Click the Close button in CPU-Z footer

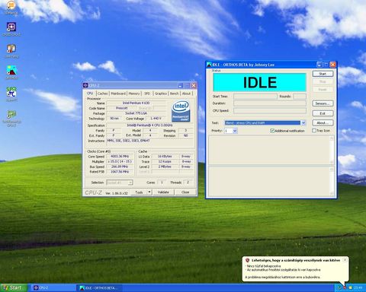tap(185, 192)
